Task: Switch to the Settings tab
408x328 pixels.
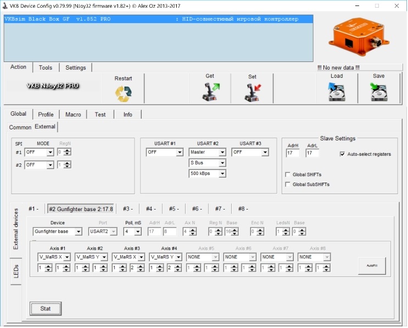Action: coord(76,67)
